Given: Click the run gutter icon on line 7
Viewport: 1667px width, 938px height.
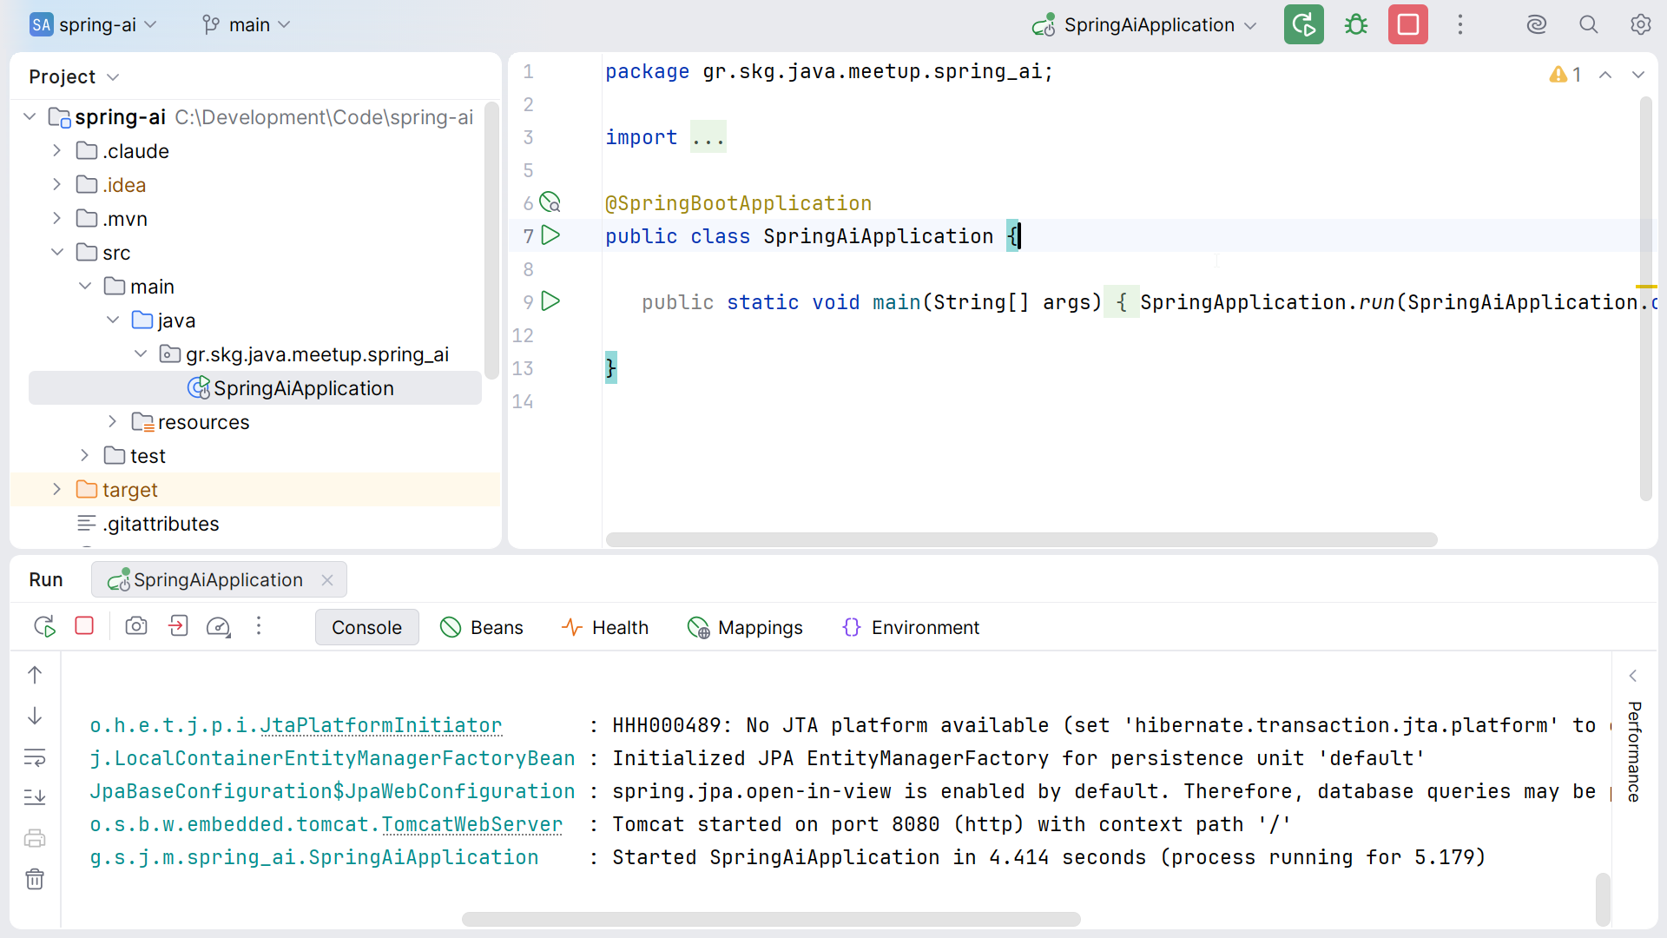Looking at the screenshot, I should 550,235.
